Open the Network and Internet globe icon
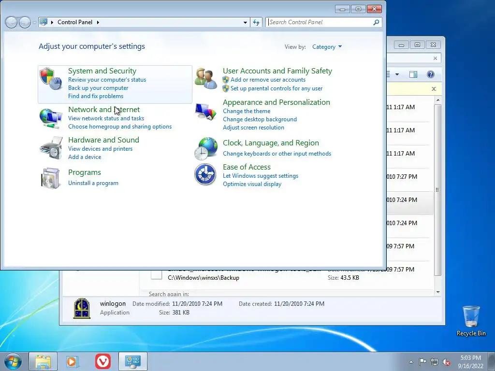Screen dimensions: 495x371 coord(50,118)
